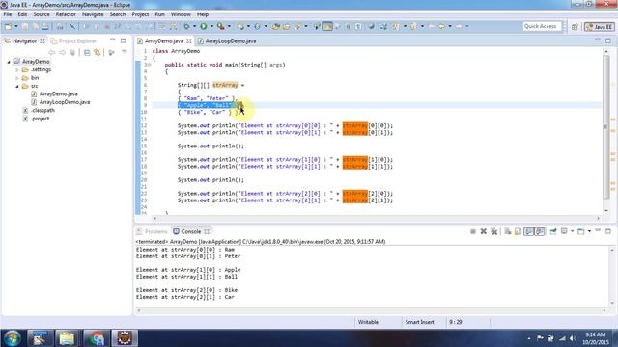Toggle Show Console on Standard Out
The height and width of the screenshot is (347, 618).
528,231
